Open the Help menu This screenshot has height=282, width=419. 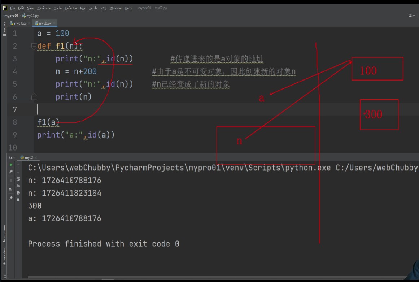128,8
